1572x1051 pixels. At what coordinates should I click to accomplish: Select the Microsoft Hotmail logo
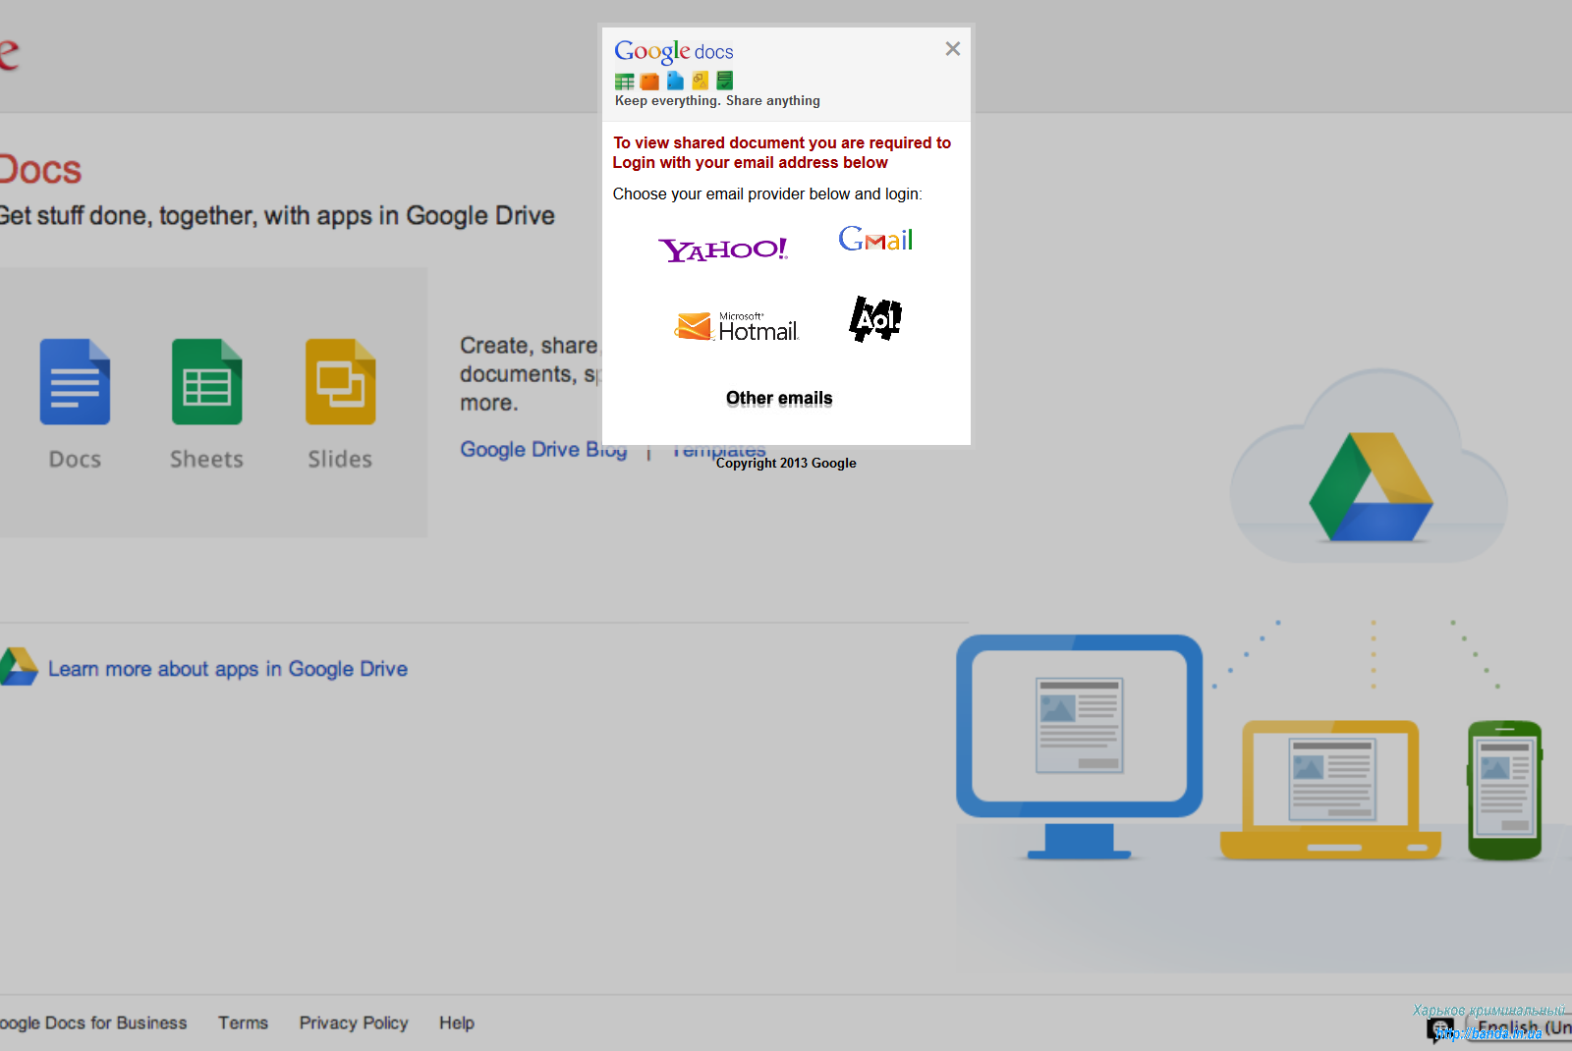point(737,326)
